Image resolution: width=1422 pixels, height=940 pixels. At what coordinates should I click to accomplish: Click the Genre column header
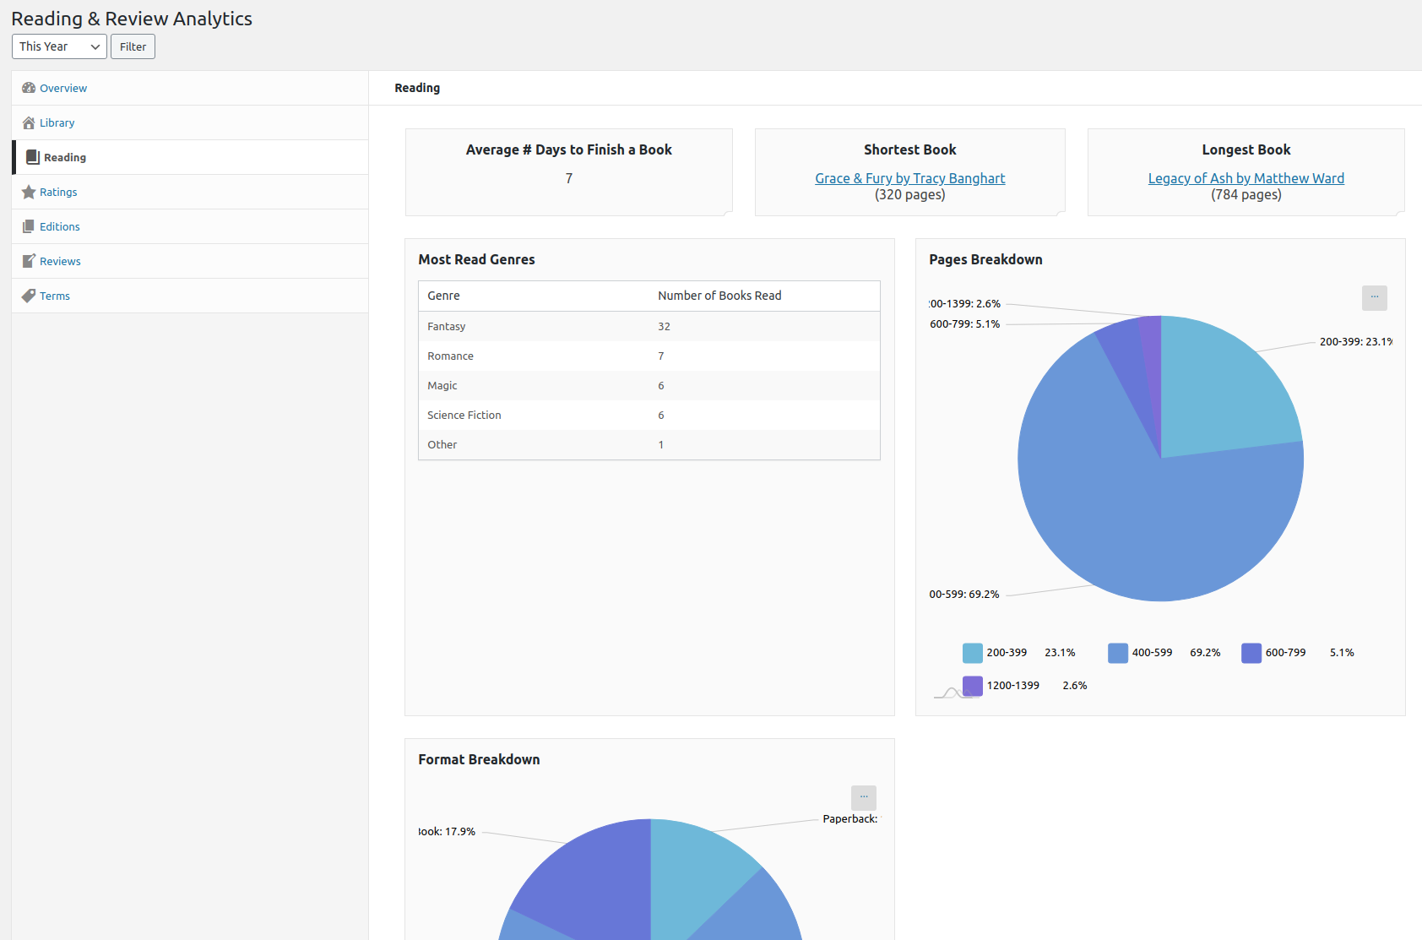click(x=443, y=296)
